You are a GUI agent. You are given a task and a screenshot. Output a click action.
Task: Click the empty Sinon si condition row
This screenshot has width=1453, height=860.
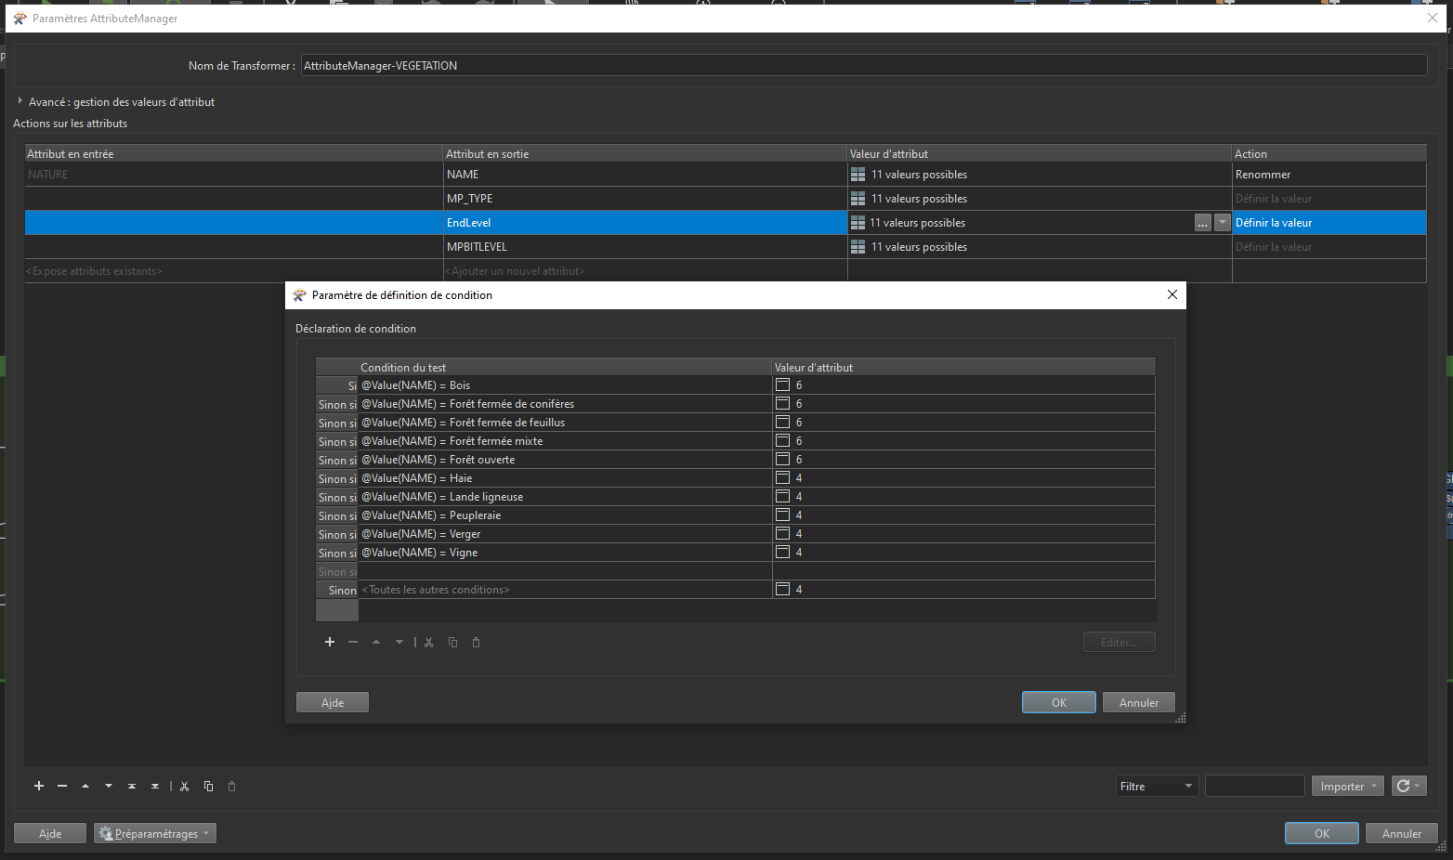tap(565, 570)
